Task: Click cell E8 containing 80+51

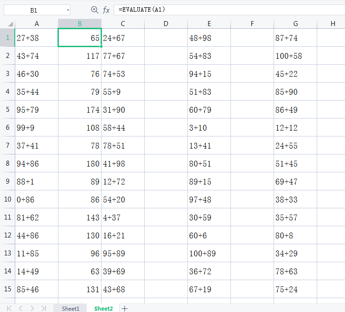Action: tap(209, 163)
